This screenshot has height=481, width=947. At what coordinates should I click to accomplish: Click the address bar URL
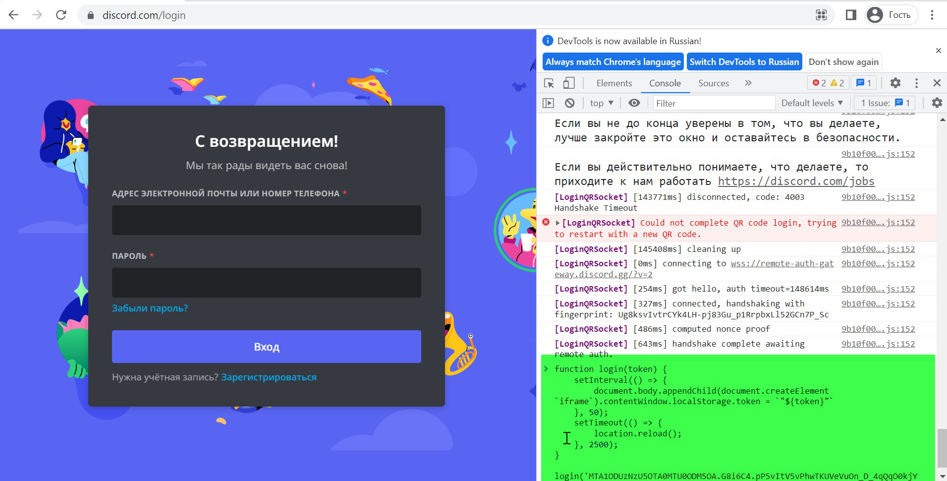click(x=144, y=15)
